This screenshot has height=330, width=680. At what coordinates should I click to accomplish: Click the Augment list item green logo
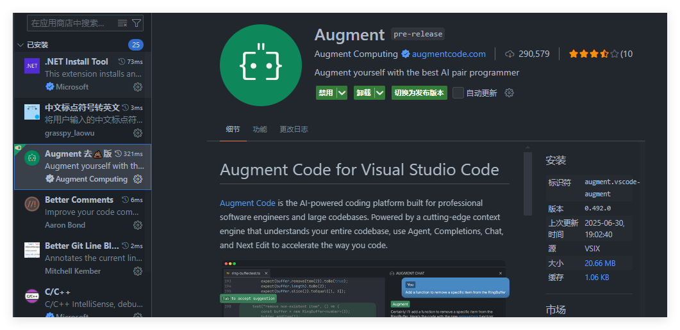click(x=32, y=159)
